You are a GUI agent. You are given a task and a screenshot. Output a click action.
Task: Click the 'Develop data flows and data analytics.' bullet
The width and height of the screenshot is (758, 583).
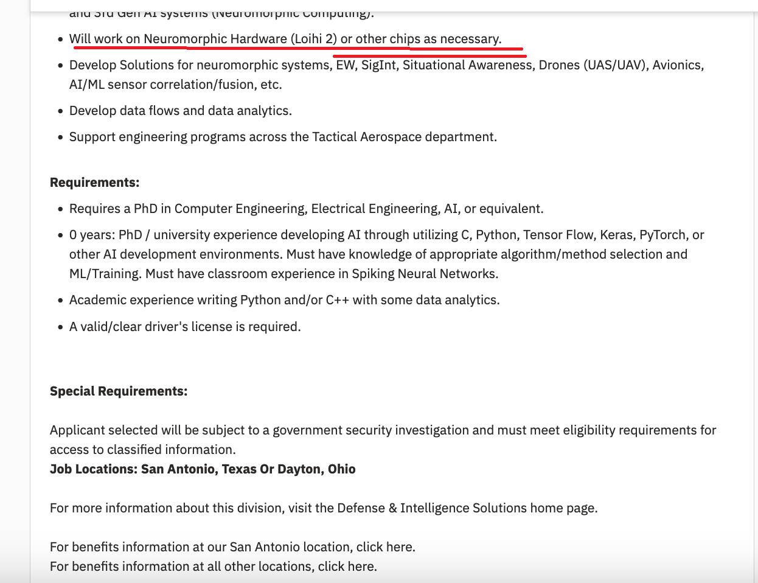(x=181, y=111)
